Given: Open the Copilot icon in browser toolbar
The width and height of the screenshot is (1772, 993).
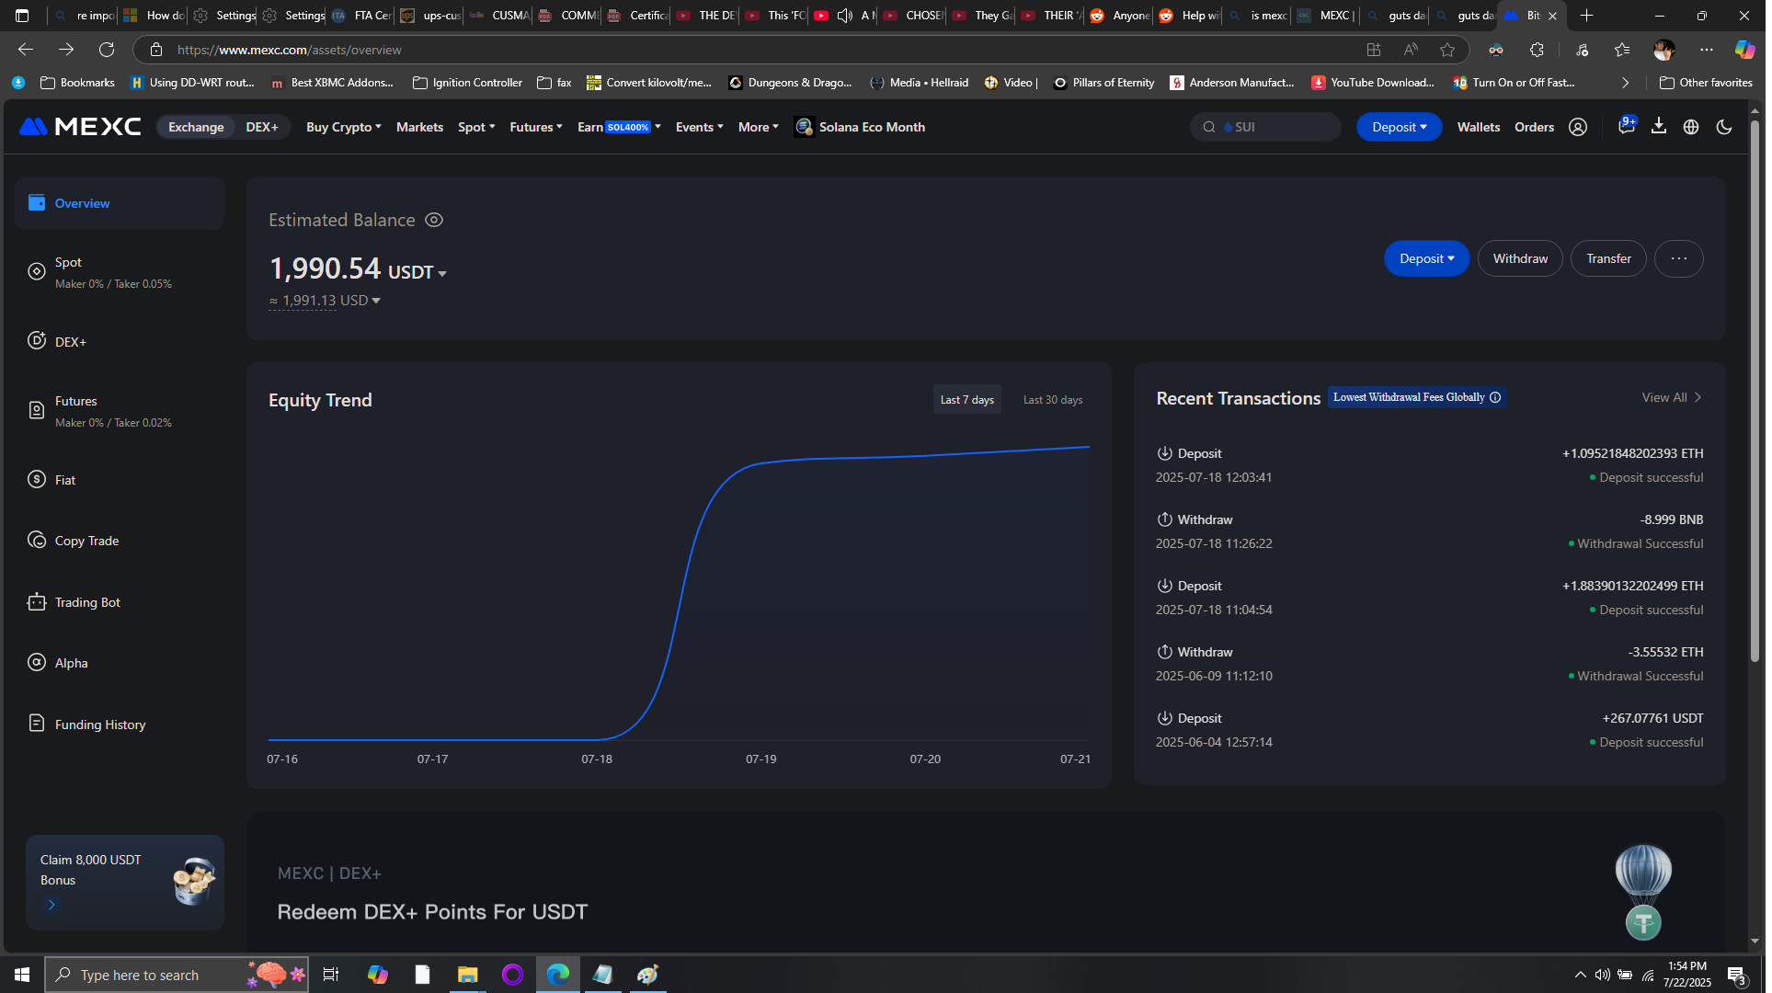Looking at the screenshot, I should [x=1744, y=50].
